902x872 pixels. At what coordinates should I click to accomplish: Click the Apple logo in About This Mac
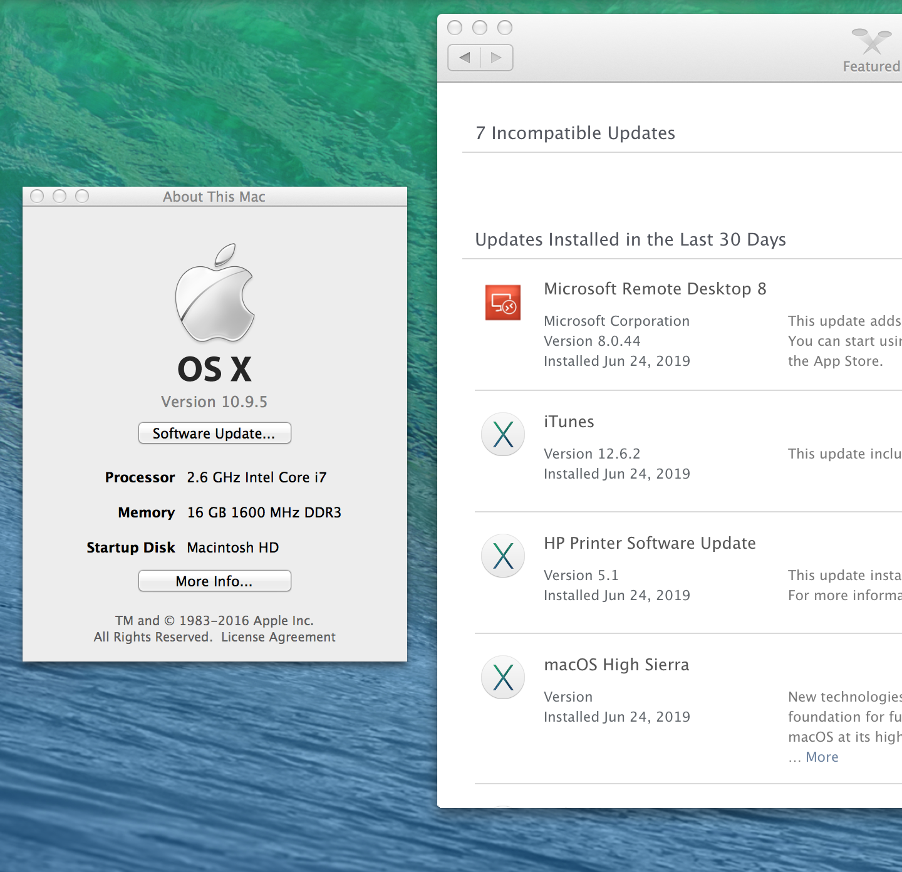click(215, 293)
